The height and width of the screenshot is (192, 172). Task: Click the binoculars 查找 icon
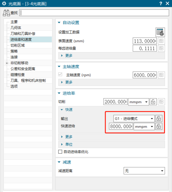pyautogui.click(x=6, y=13)
